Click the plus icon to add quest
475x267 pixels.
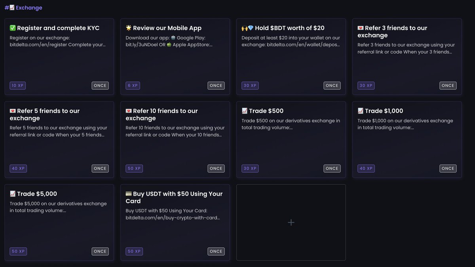(291, 223)
